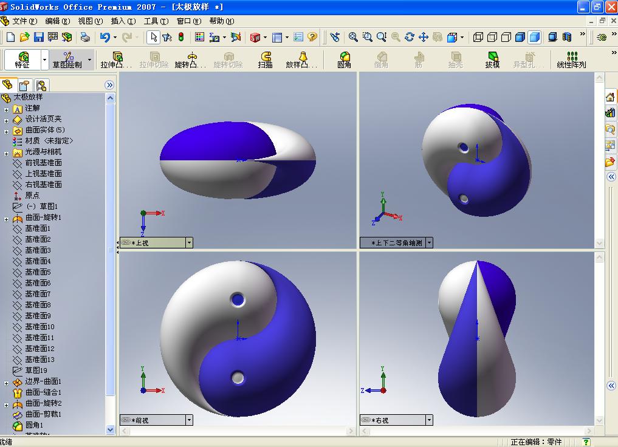Click Make Drawing from Part icon
Image resolution: width=618 pixels, height=447 pixels.
53,37
